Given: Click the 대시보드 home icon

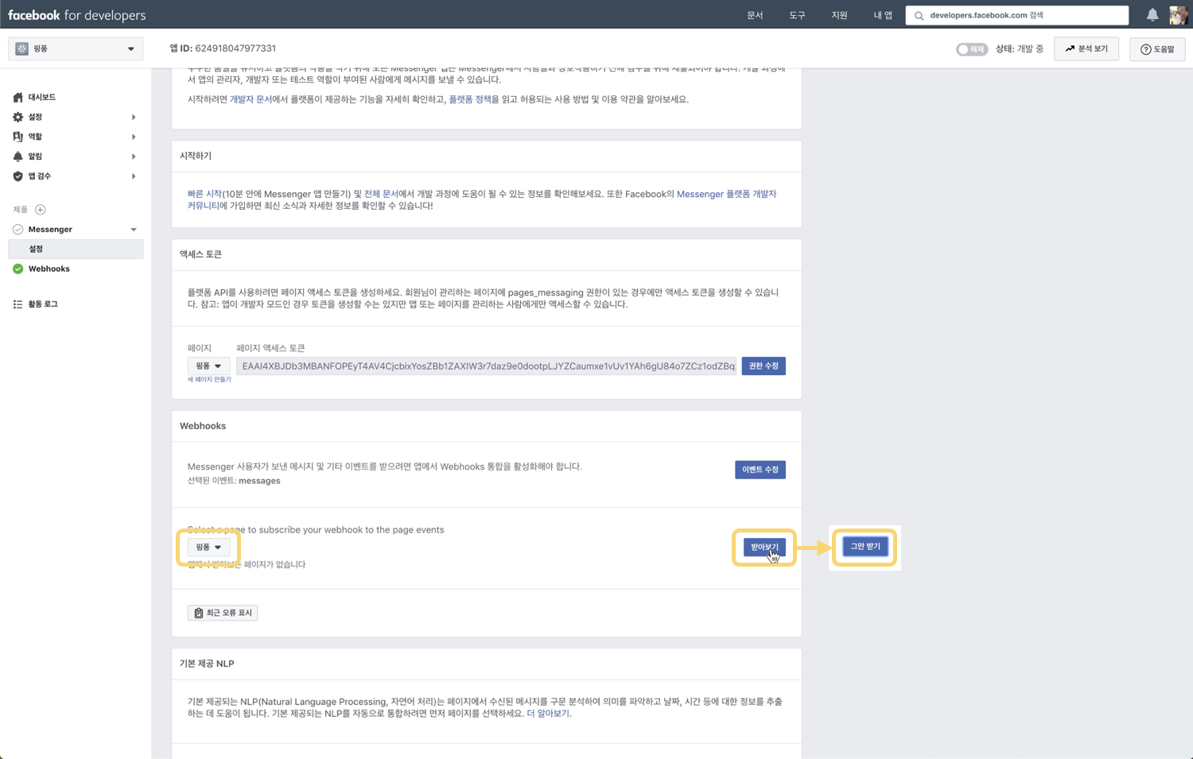Looking at the screenshot, I should point(17,97).
